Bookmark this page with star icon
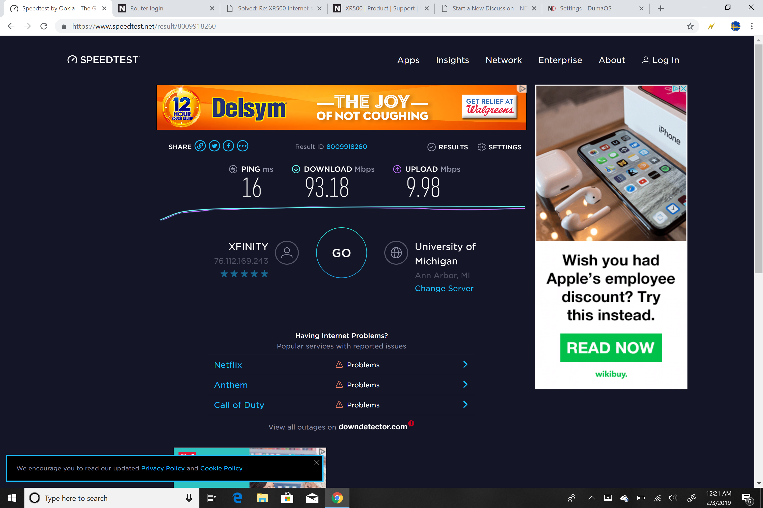763x508 pixels. 690,26
